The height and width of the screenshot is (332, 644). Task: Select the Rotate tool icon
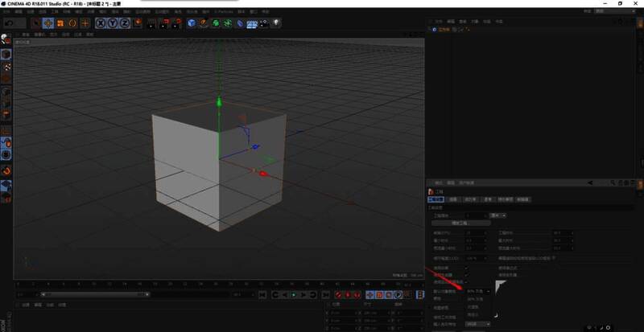tap(72, 23)
